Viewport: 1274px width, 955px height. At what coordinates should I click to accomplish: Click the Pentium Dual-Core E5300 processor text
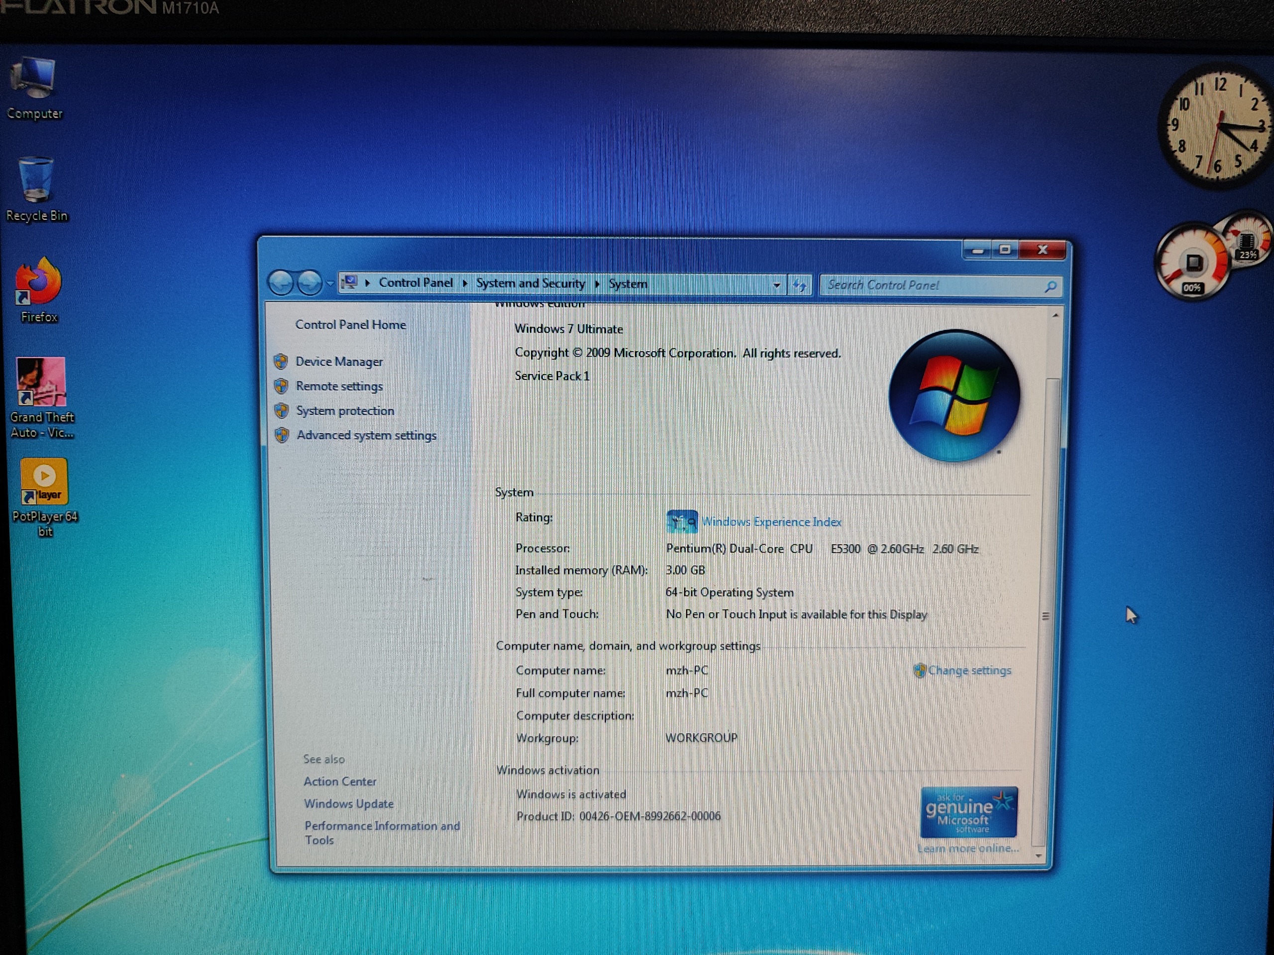[x=822, y=549]
